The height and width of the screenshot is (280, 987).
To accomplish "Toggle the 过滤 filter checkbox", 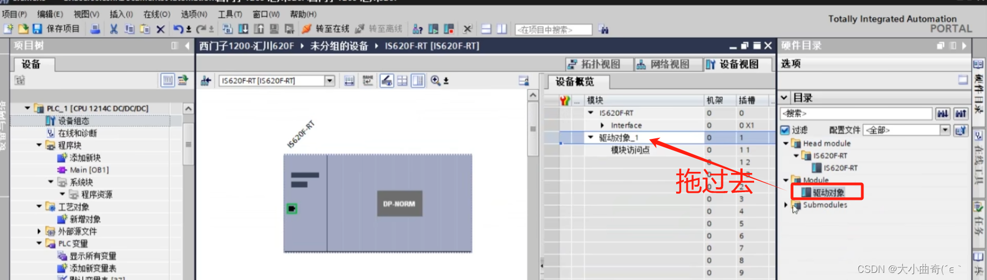I will tap(785, 130).
